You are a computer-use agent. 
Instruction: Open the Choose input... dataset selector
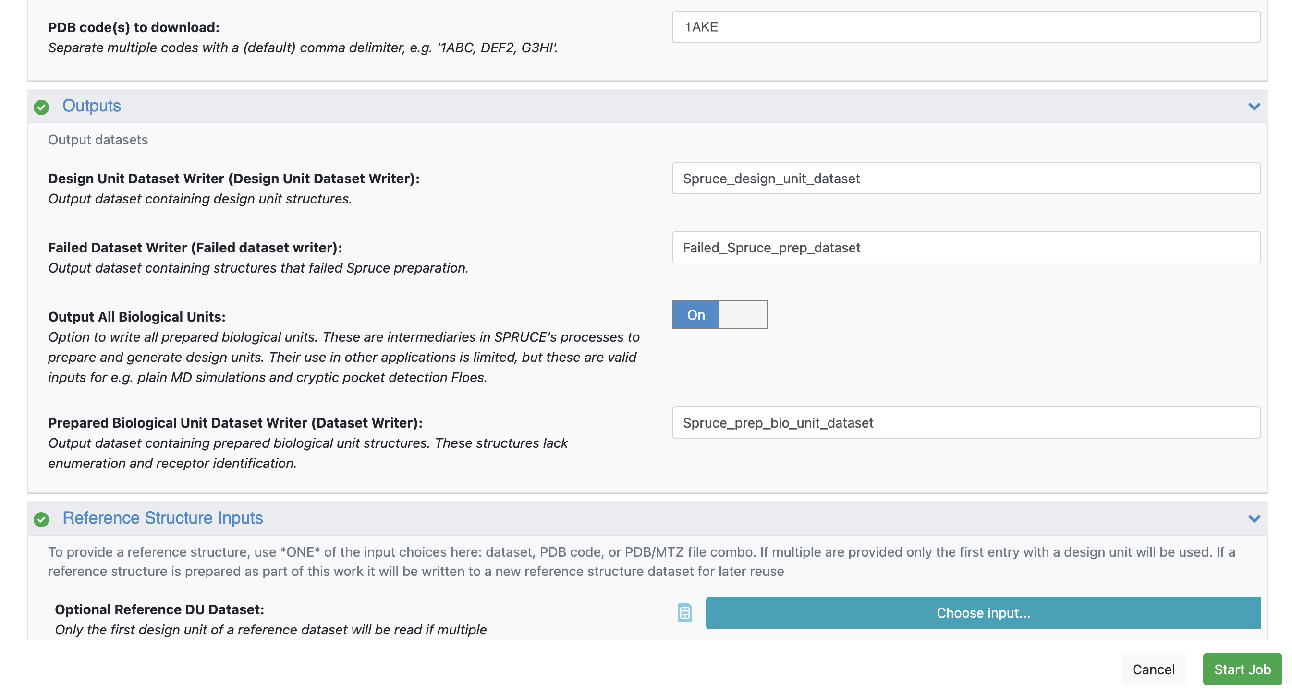coord(983,613)
